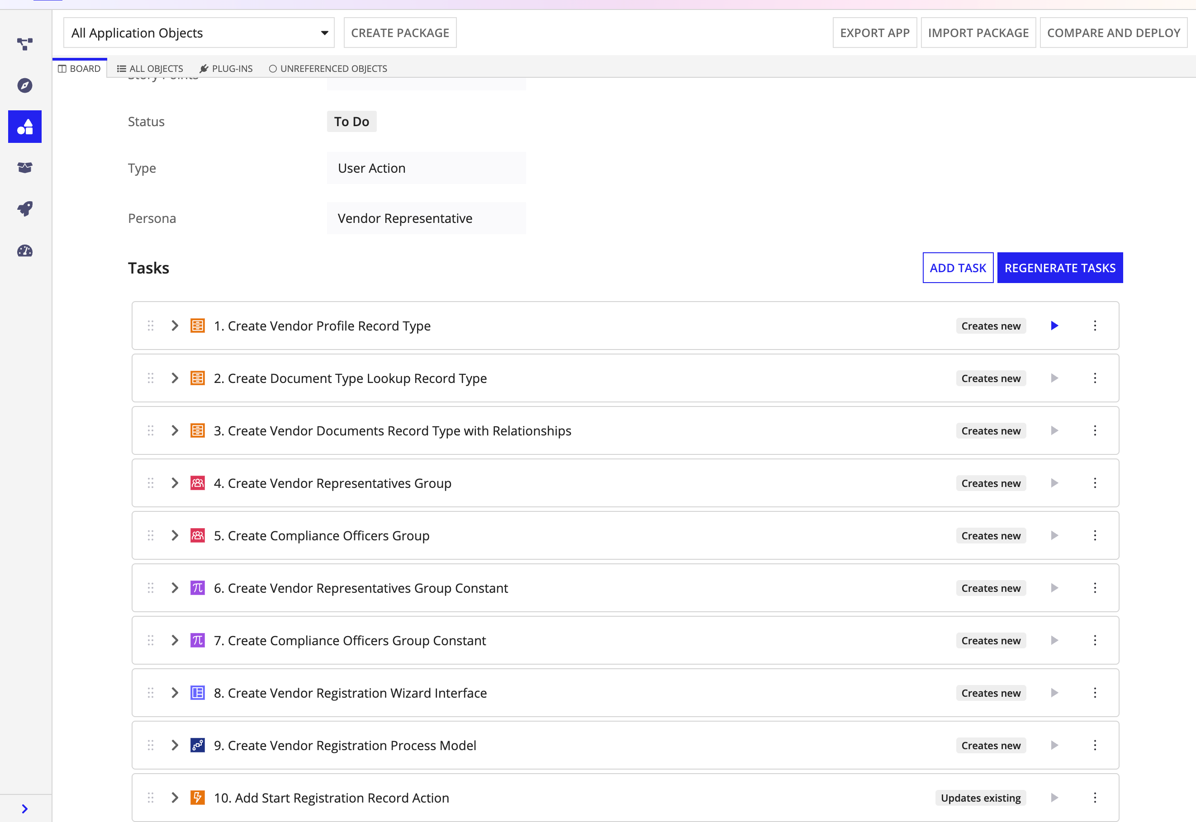The height and width of the screenshot is (822, 1196).
Task: Open more options for task 9 Process Model
Action: tap(1095, 745)
